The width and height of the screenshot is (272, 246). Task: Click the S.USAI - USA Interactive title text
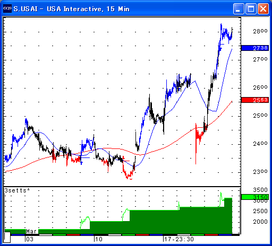click(x=71, y=9)
